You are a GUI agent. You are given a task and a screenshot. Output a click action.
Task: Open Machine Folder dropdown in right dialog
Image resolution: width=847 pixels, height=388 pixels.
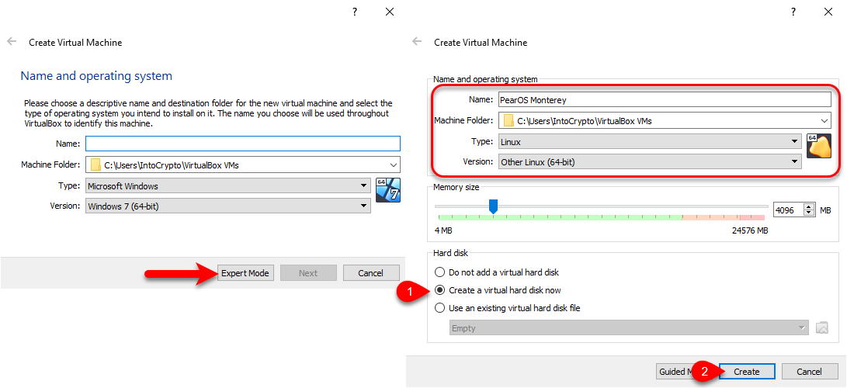pos(824,121)
